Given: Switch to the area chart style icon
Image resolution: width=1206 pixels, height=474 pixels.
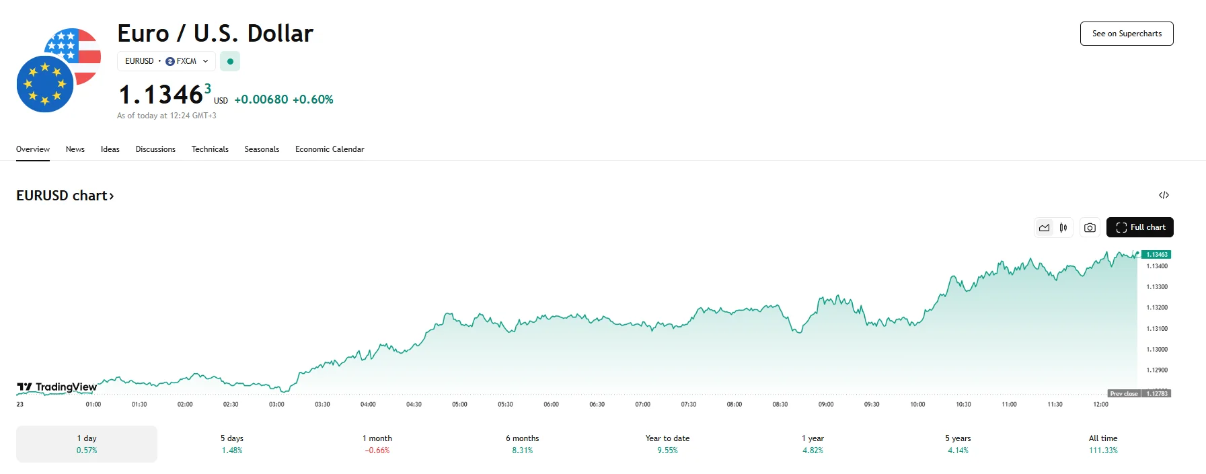Looking at the screenshot, I should click(1044, 228).
